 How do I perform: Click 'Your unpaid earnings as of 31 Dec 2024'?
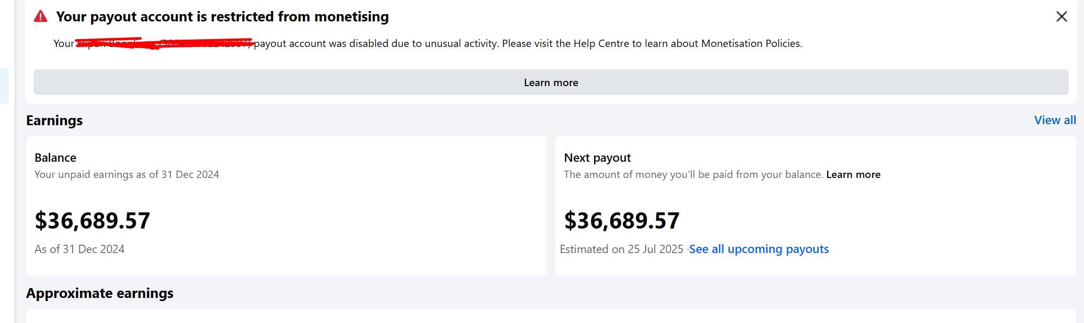coord(127,174)
